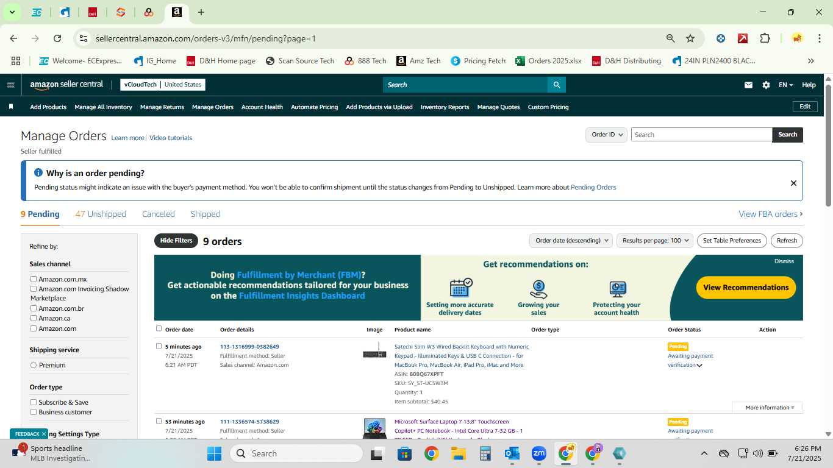
Task: Click the View Recommendations button
Action: [x=746, y=288]
